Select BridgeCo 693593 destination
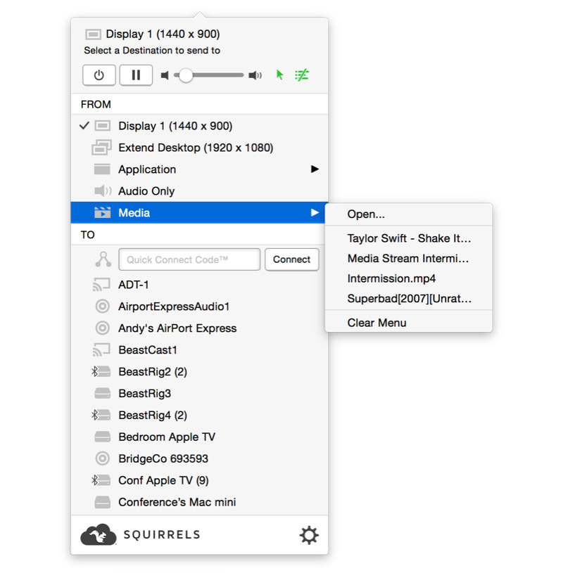This screenshot has width=563, height=573. click(x=199, y=458)
